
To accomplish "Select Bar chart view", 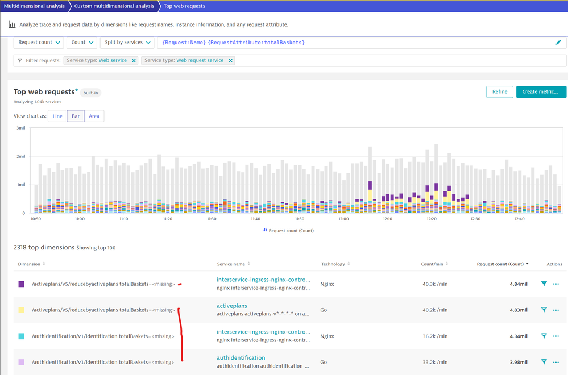I will (x=75, y=116).
